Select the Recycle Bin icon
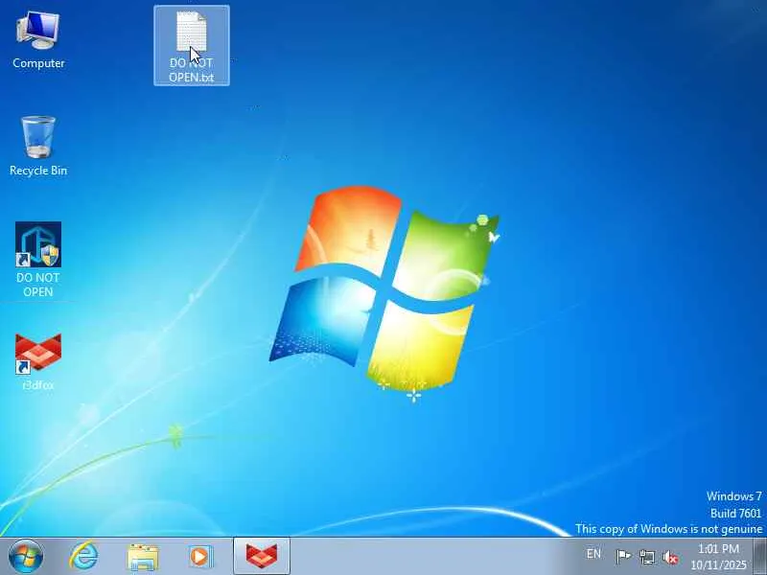 pos(38,146)
